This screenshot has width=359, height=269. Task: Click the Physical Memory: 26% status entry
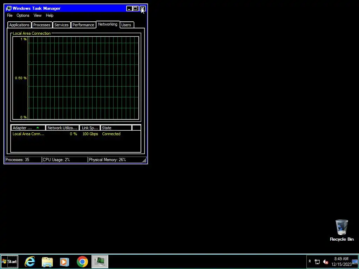(x=115, y=160)
